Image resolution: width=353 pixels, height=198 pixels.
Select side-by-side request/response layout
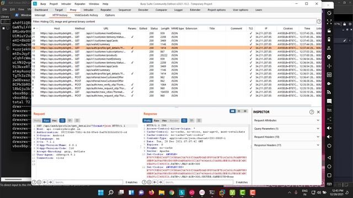click(x=233, y=111)
